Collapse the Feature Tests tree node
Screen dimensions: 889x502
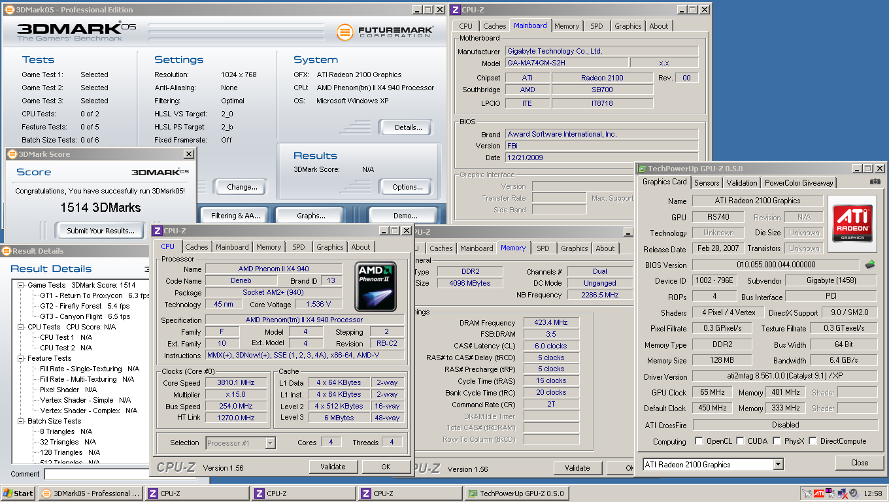(x=21, y=358)
